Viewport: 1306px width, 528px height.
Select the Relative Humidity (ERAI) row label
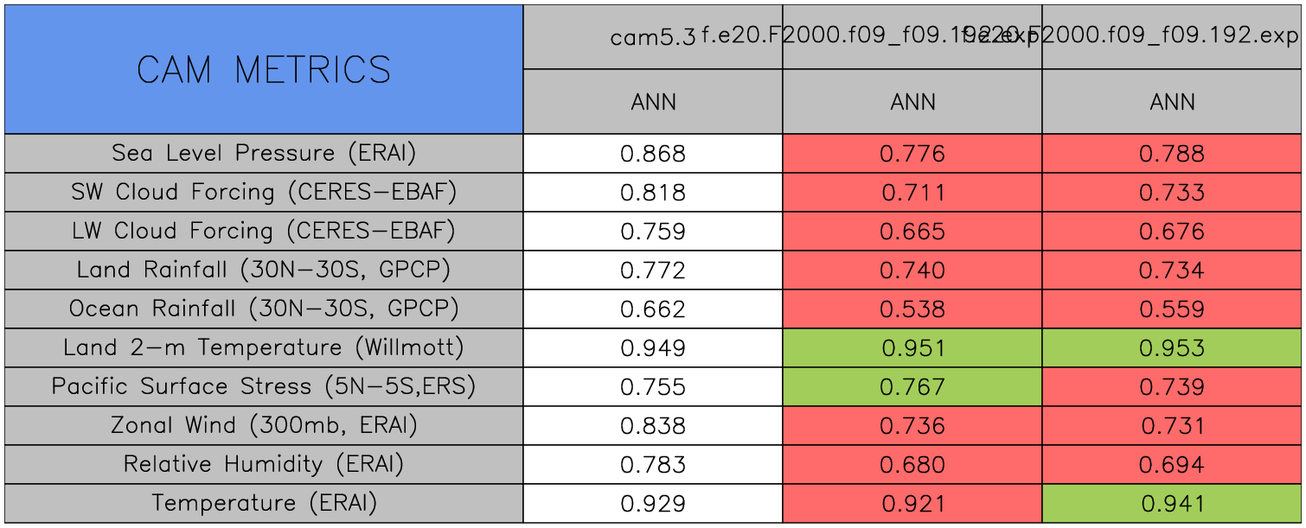coord(264,464)
